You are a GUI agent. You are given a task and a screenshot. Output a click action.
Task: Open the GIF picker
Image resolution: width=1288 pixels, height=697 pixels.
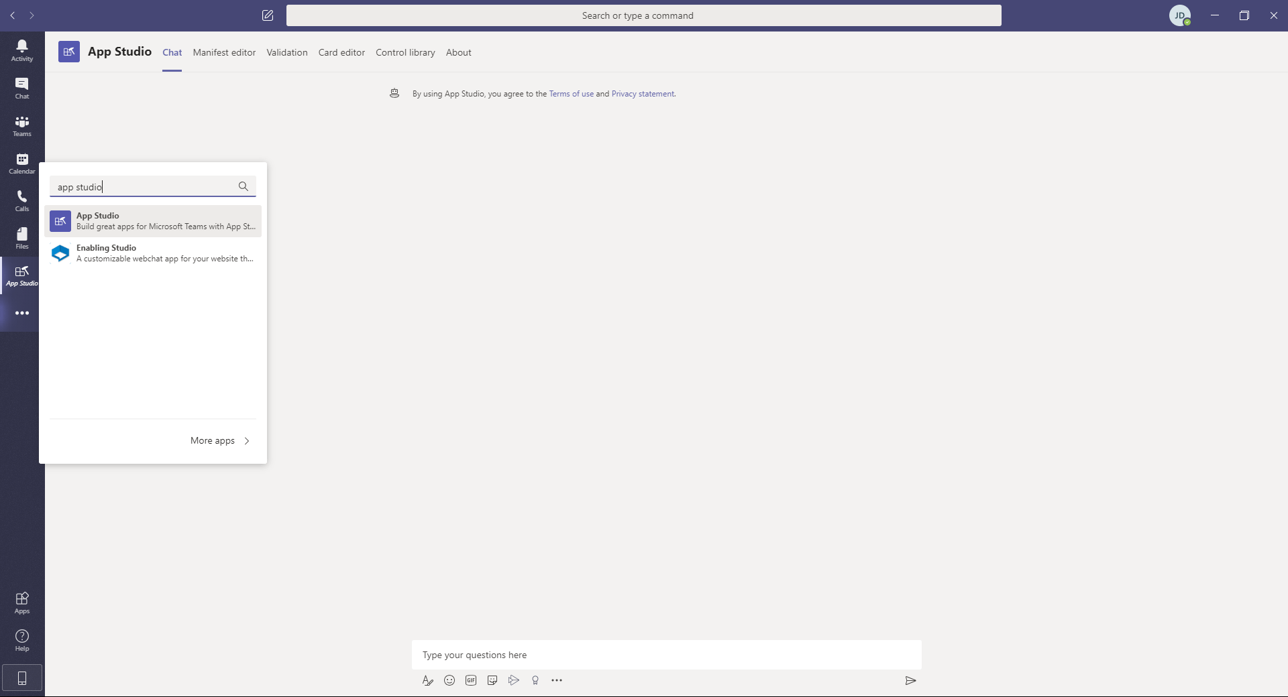(471, 680)
